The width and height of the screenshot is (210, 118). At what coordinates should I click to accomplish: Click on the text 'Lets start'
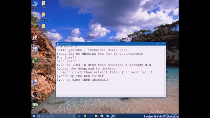coord(66,61)
